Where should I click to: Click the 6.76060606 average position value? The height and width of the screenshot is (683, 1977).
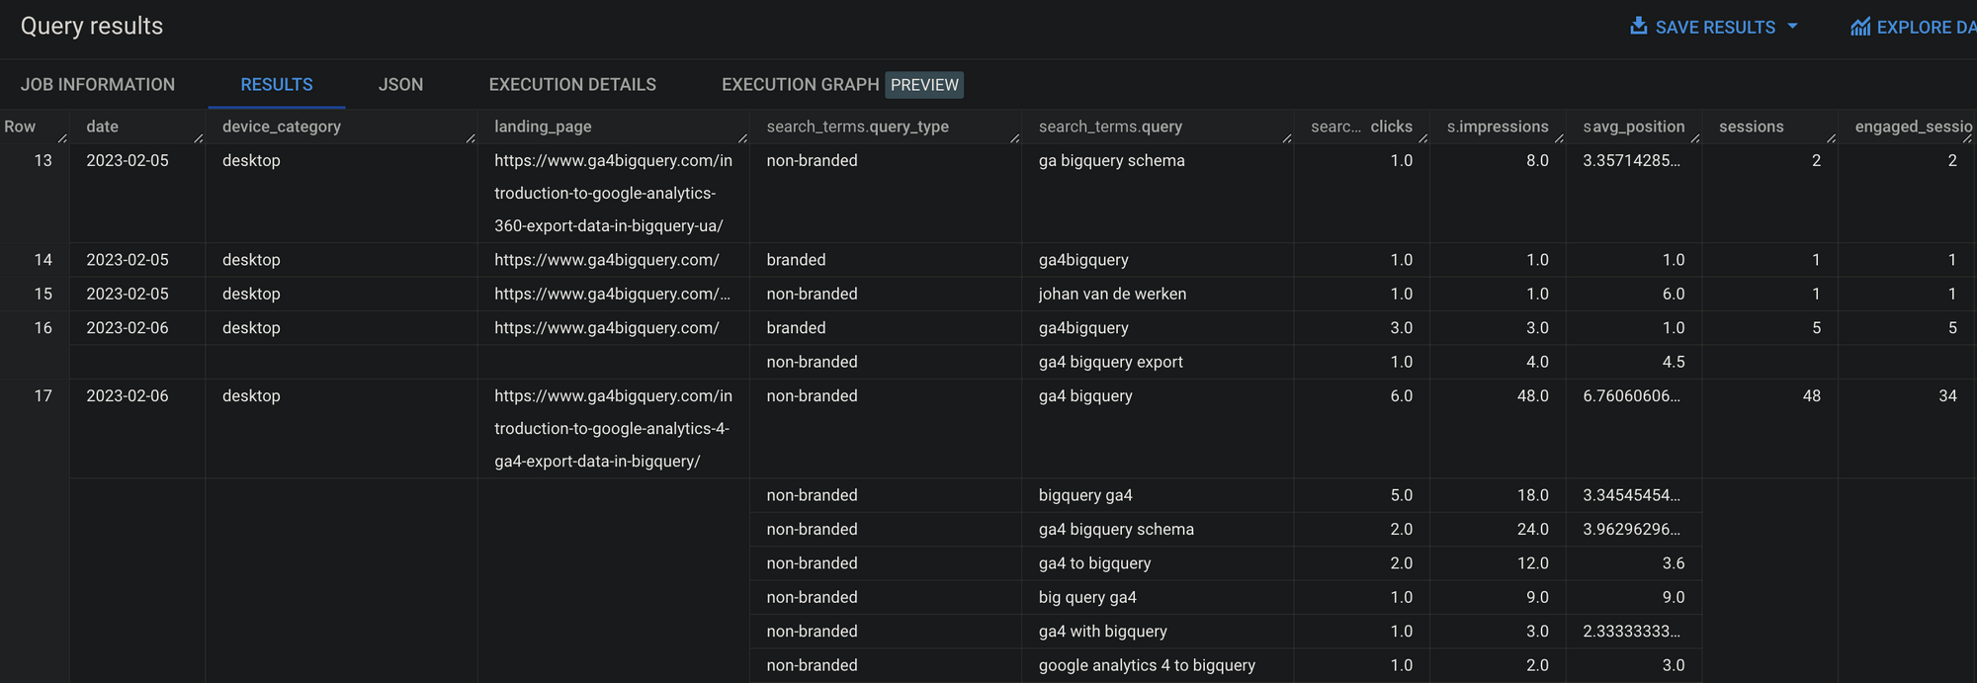(x=1631, y=395)
